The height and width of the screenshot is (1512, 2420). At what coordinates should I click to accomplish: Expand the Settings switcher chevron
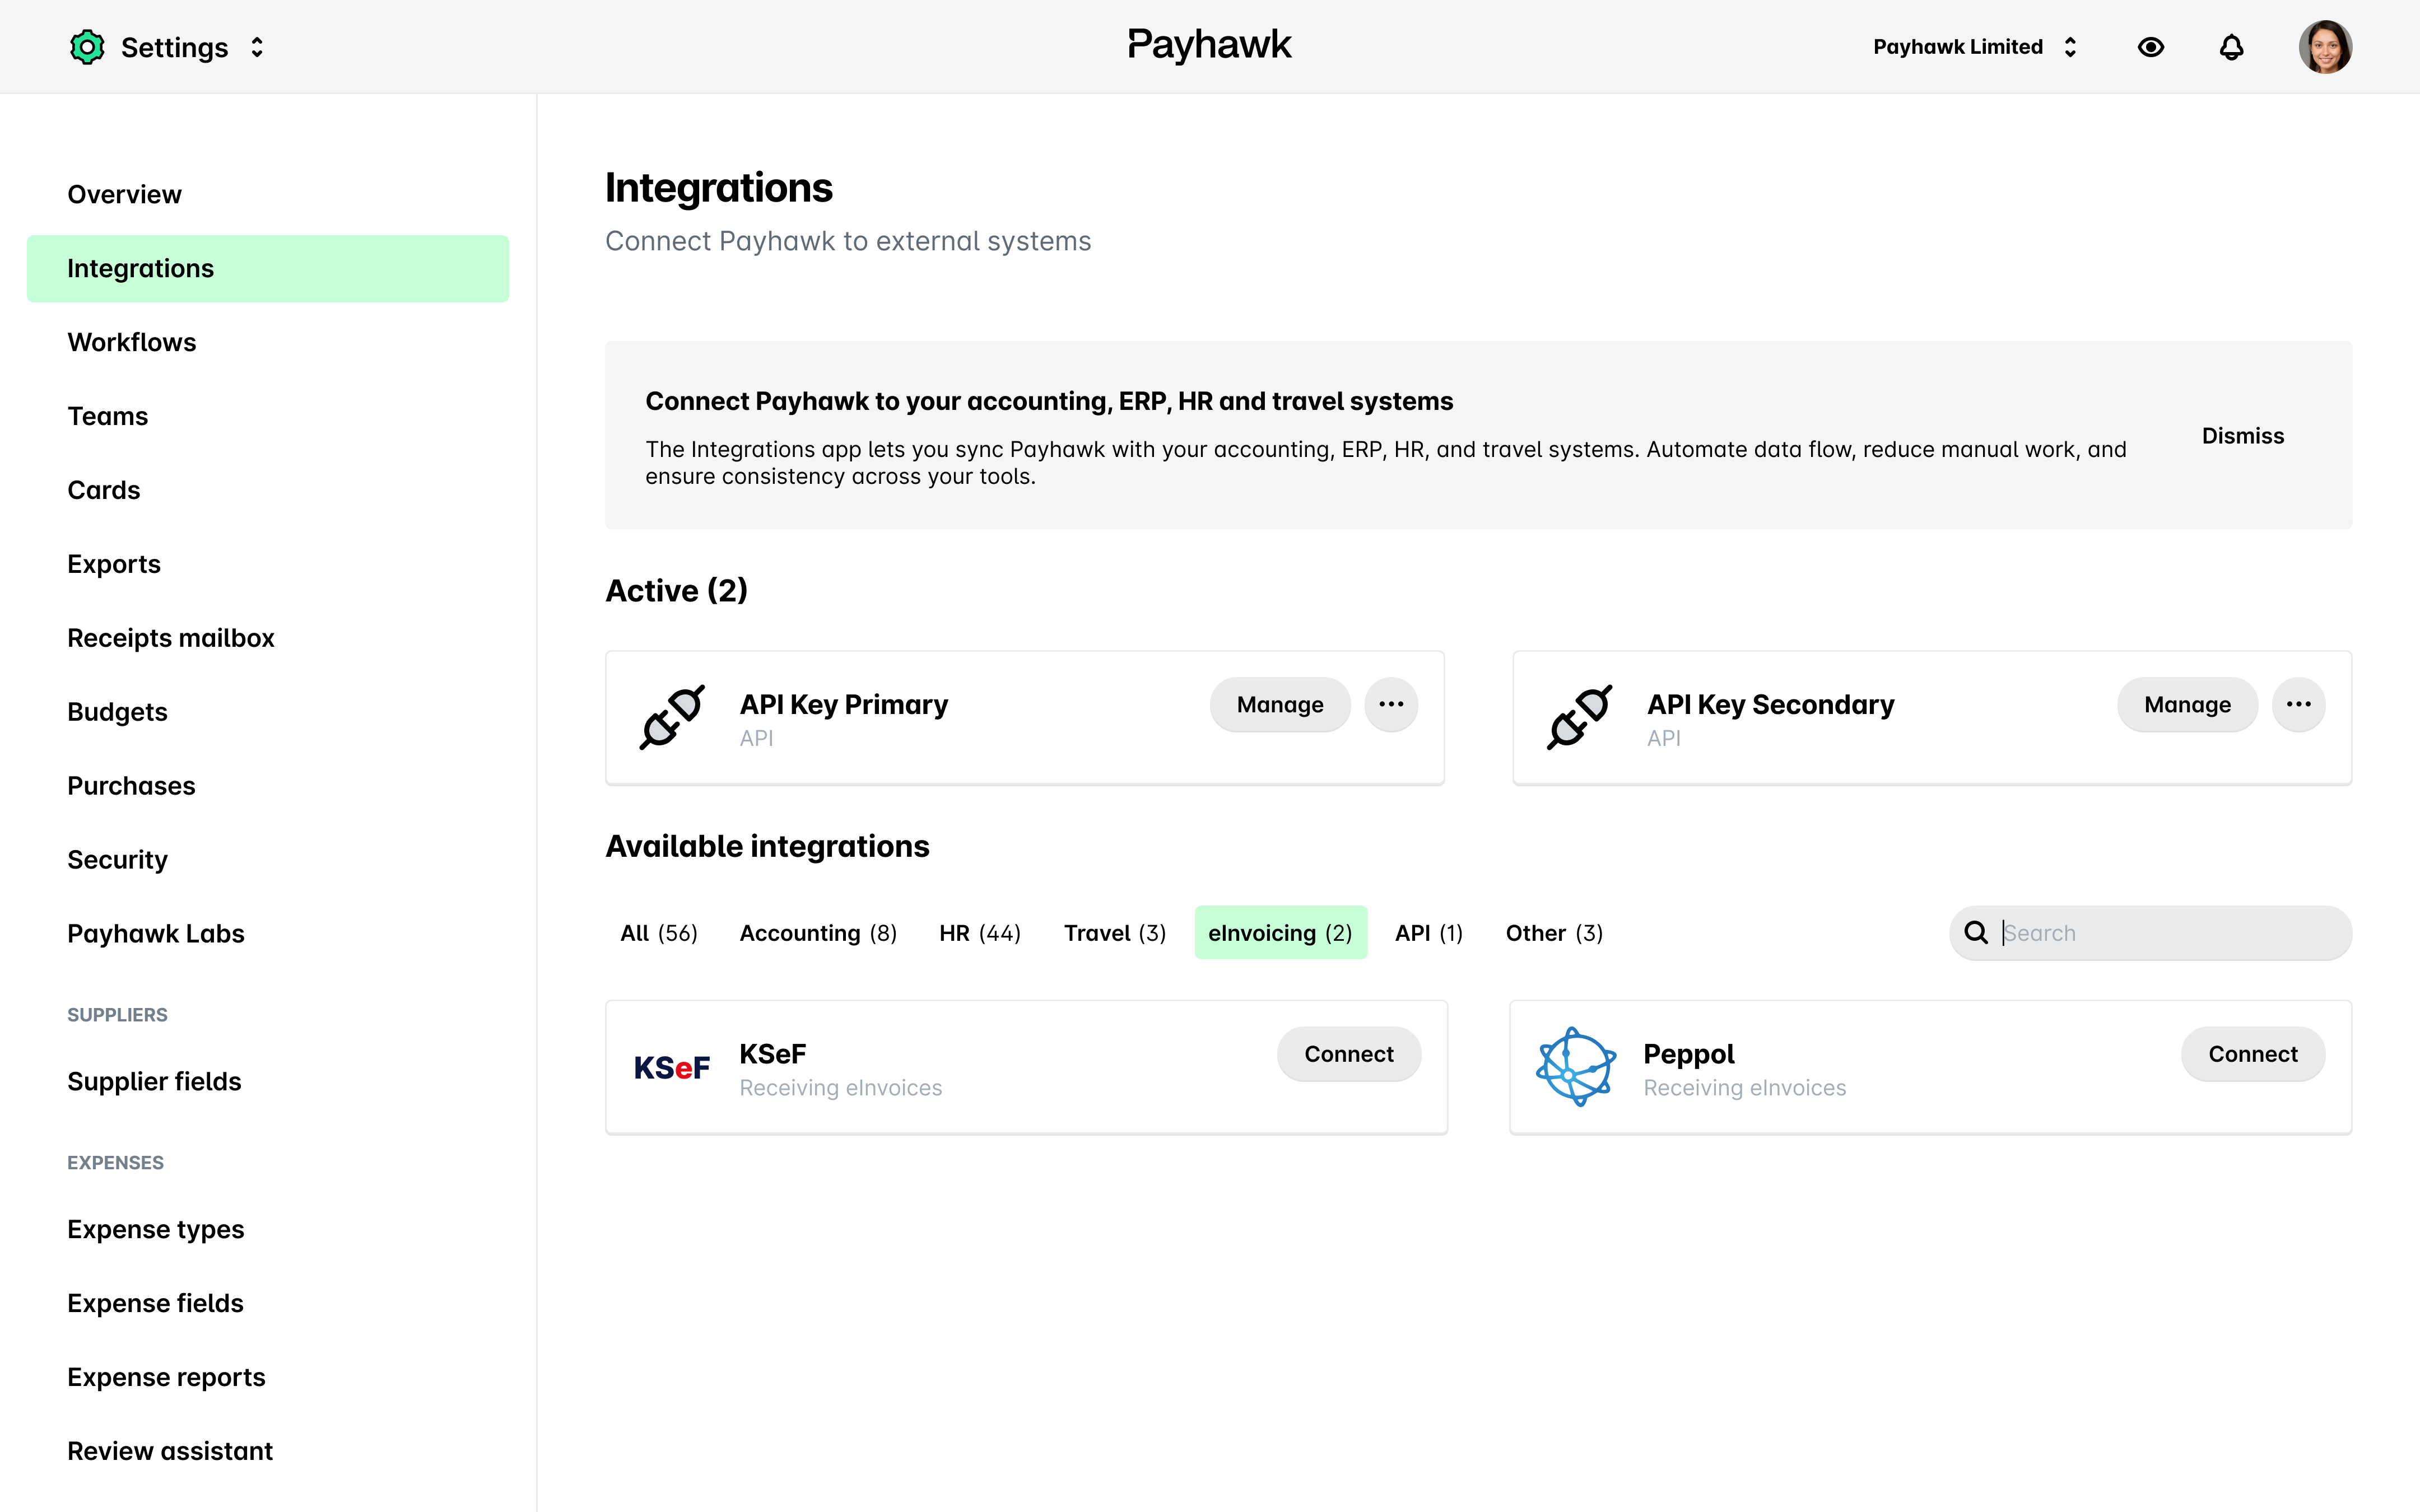(x=257, y=46)
